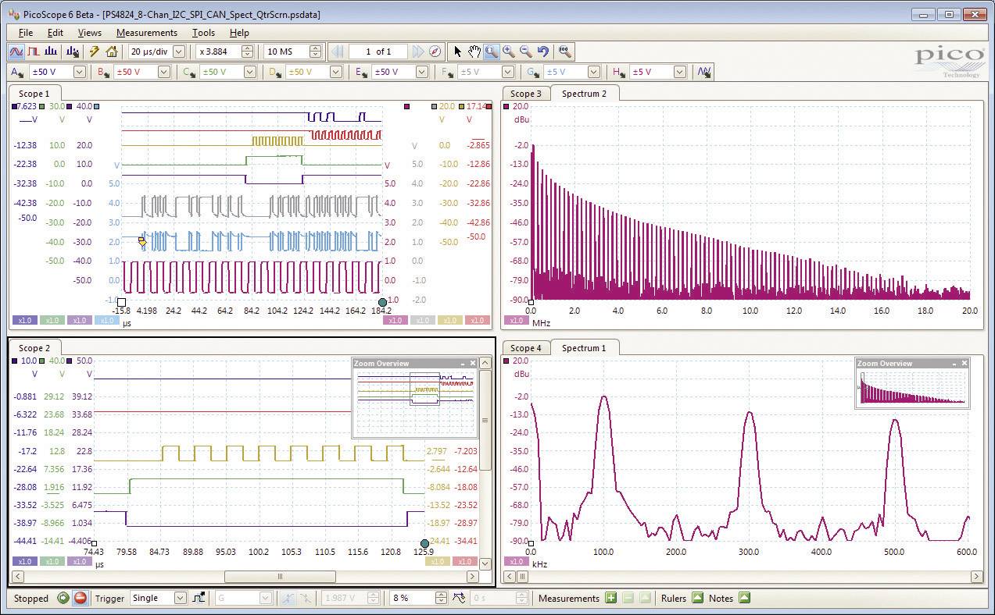Undo the last zoom action

click(x=543, y=52)
